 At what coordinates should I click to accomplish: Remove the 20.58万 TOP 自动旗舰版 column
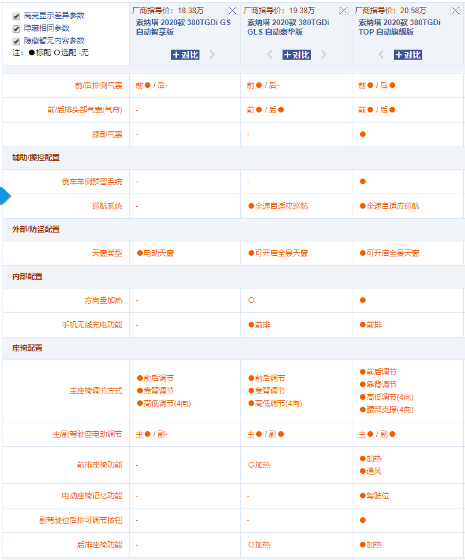coord(455,10)
